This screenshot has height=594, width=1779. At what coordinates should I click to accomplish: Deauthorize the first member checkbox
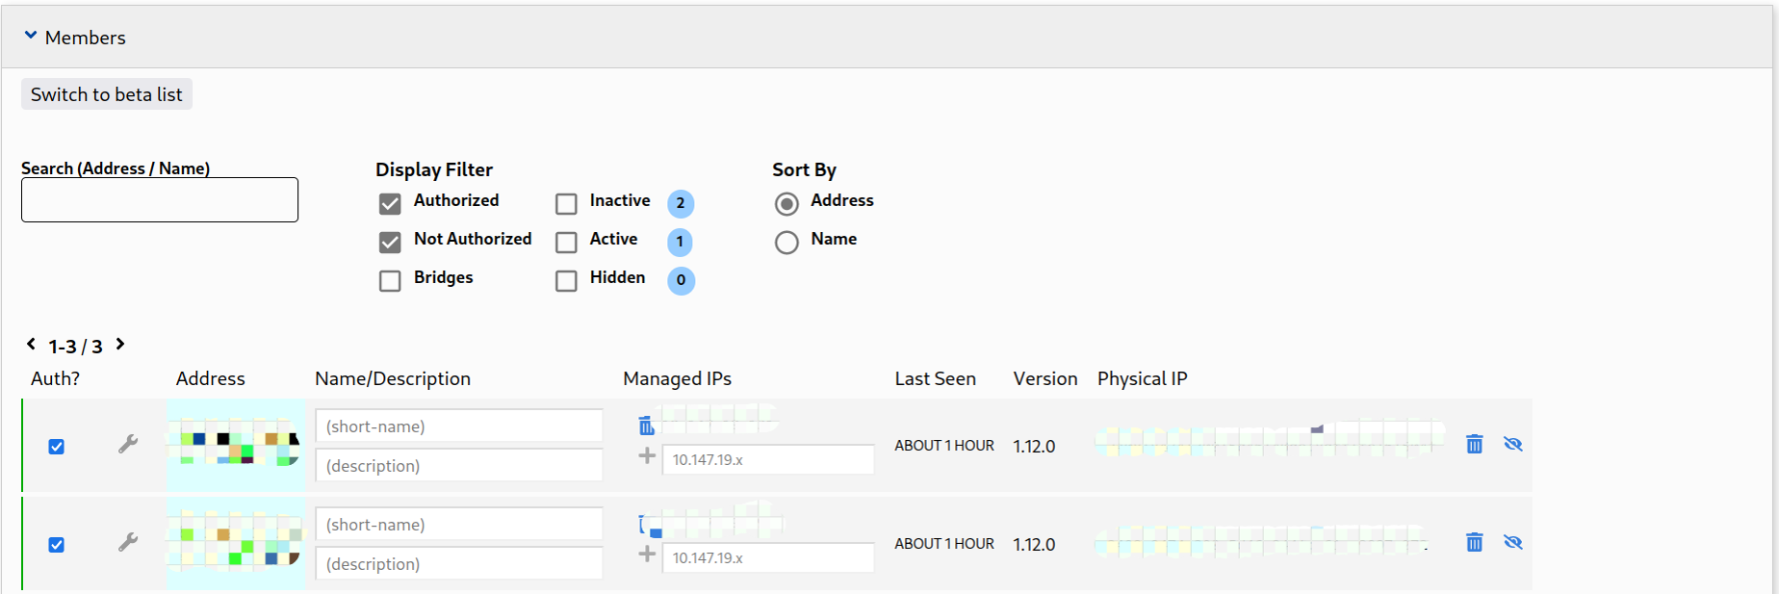pyautogui.click(x=57, y=447)
